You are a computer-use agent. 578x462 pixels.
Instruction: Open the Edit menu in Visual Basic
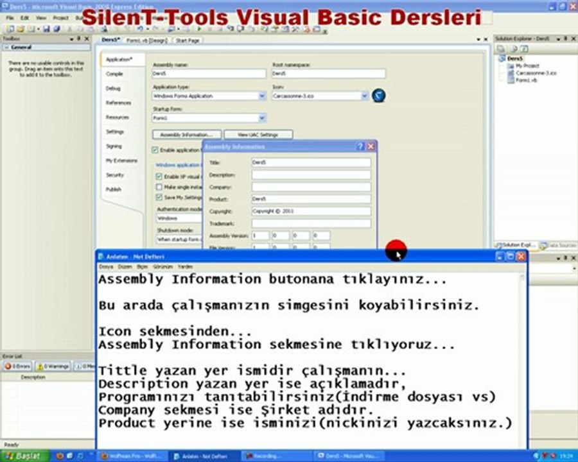click(x=24, y=18)
